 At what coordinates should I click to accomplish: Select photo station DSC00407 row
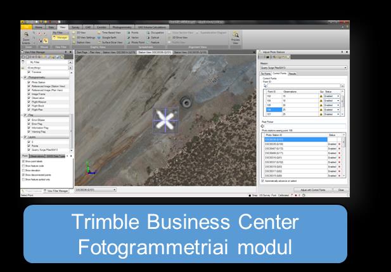303,148
